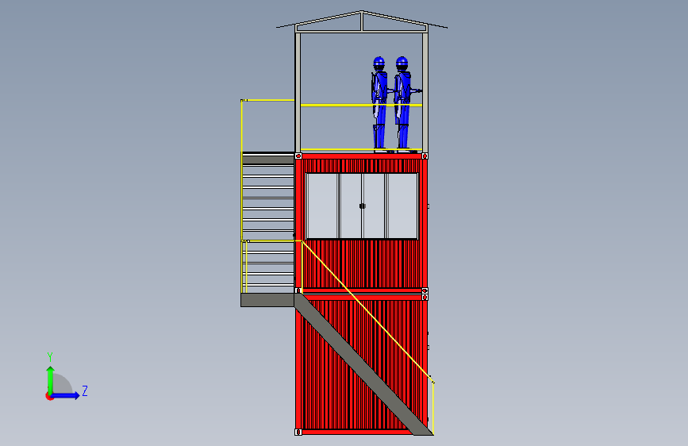Click the blue Z axis arrow of triad
Screen dimensions: 688x446
click(65, 395)
